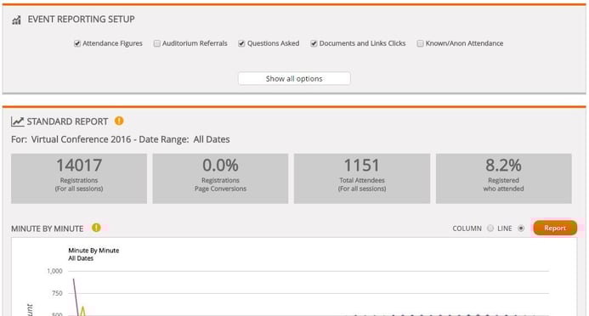Click the Standard Report line graph icon
This screenshot has width=589, height=316.
(x=17, y=121)
